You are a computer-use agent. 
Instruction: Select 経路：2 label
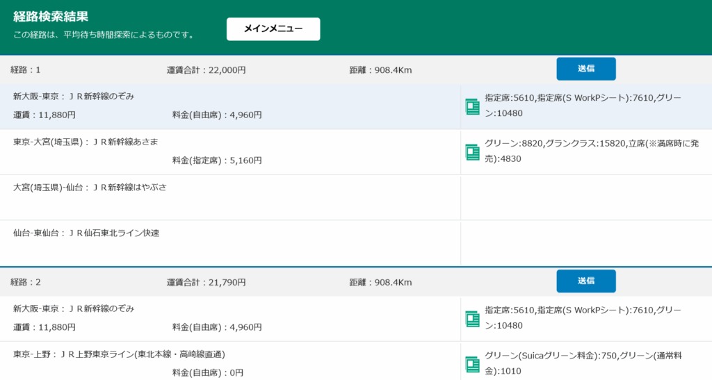[26, 282]
